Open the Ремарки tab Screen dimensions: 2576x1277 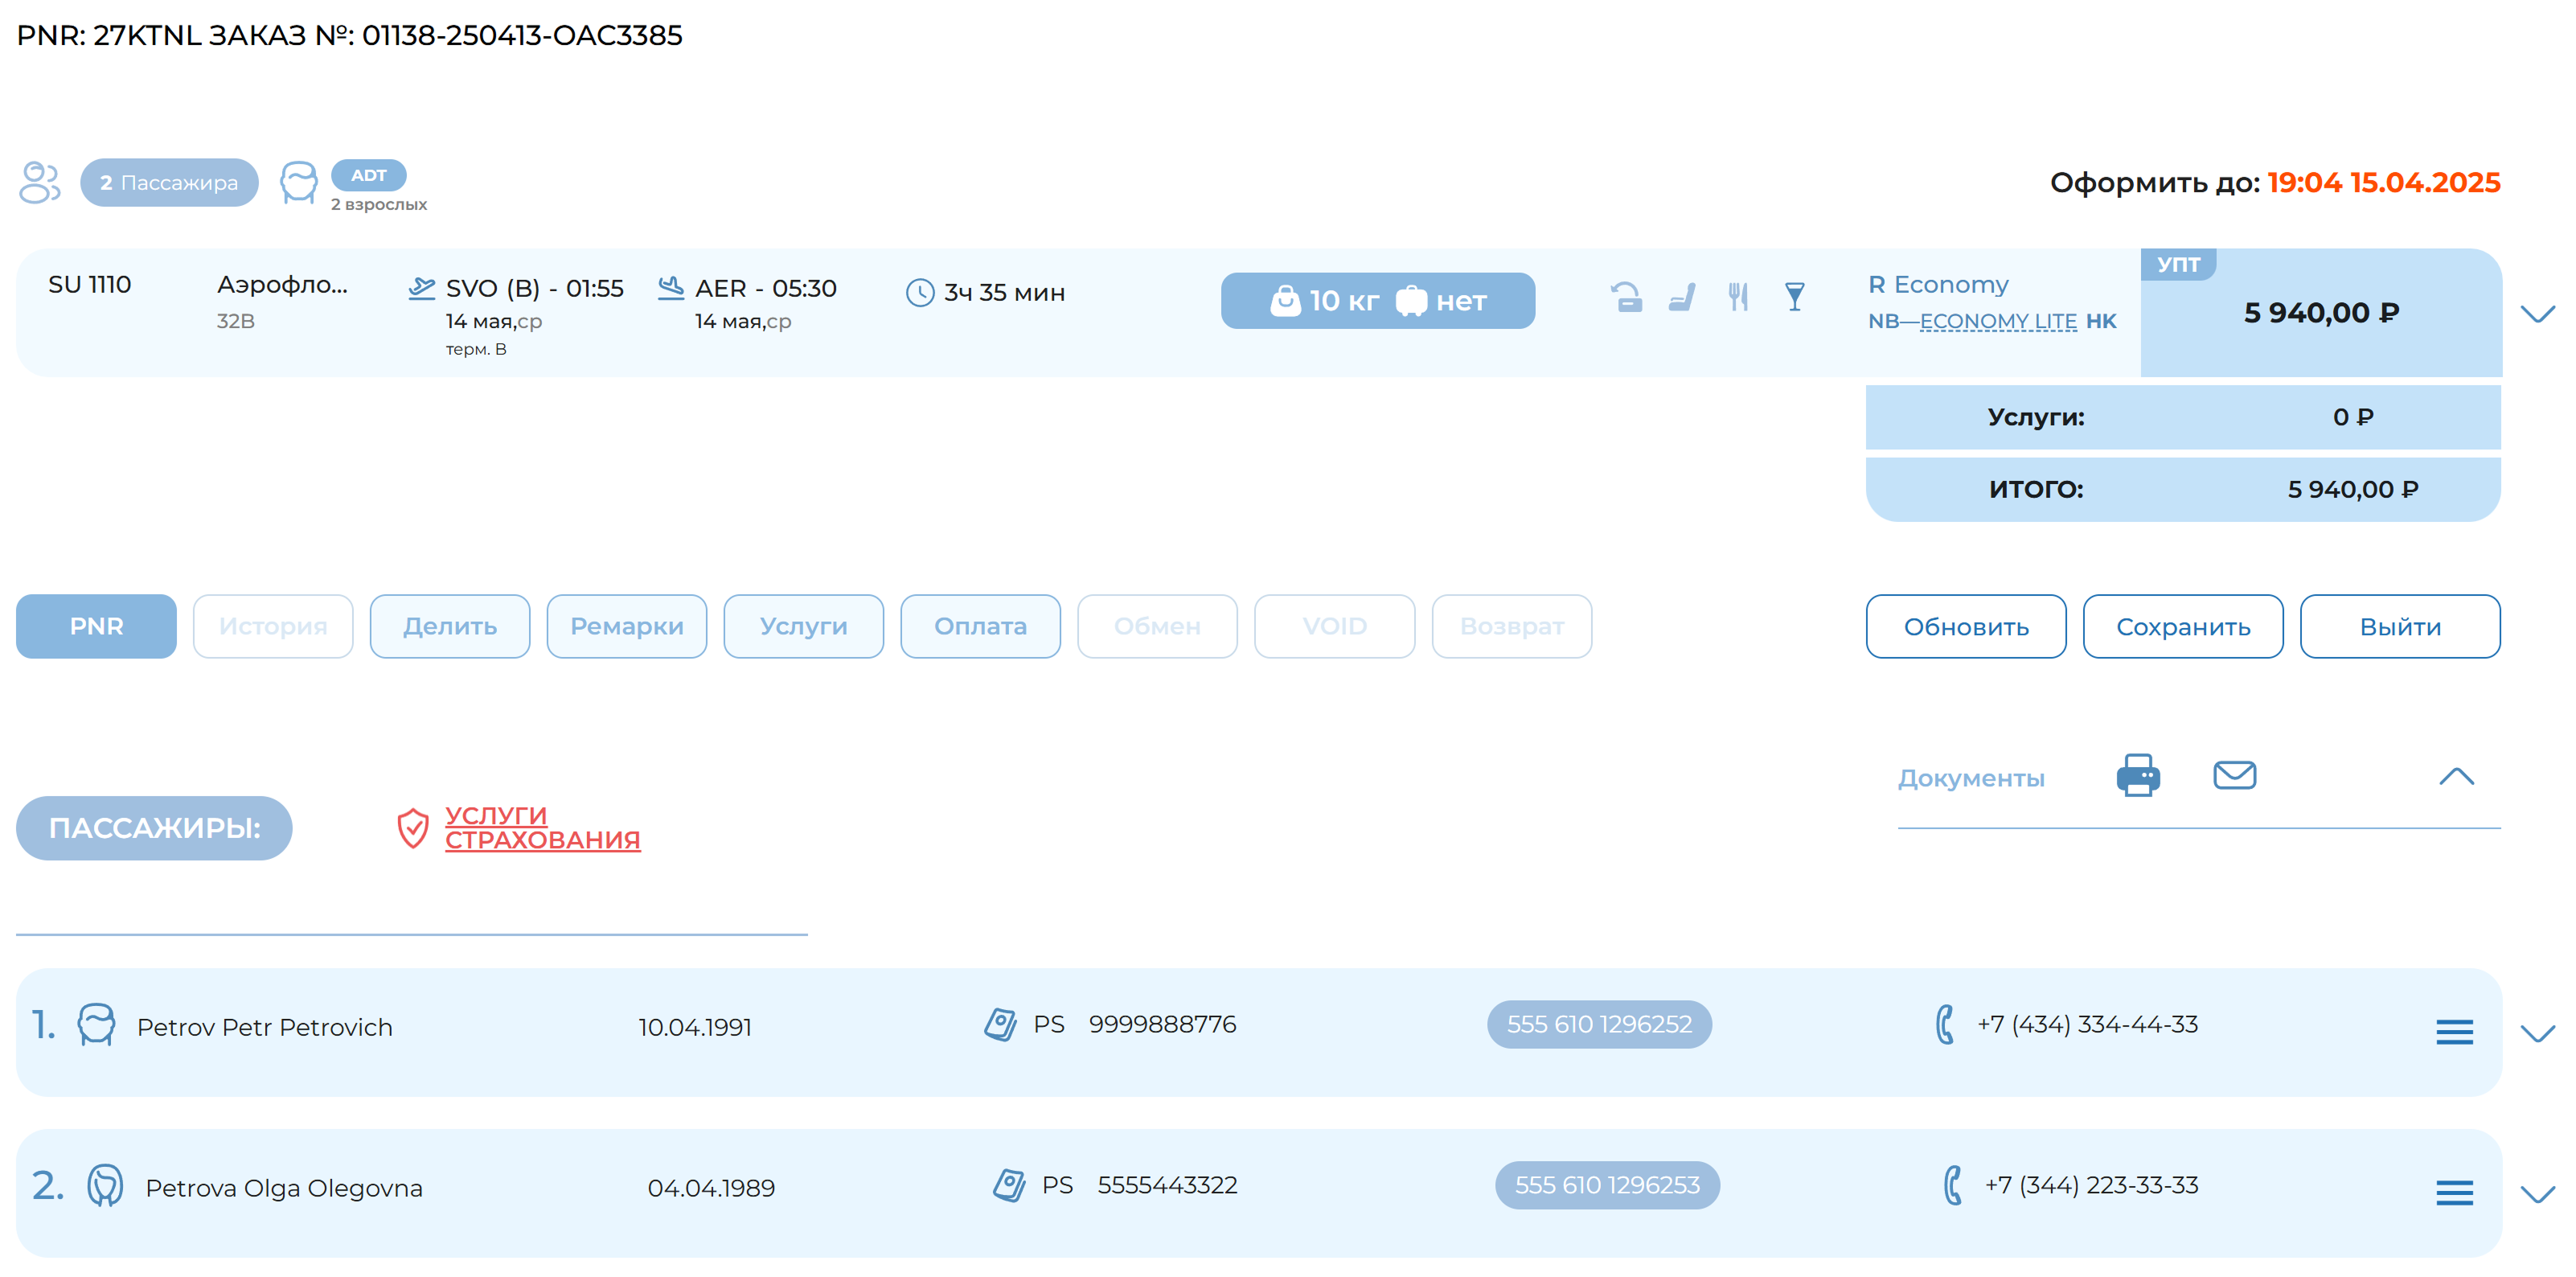(x=626, y=626)
